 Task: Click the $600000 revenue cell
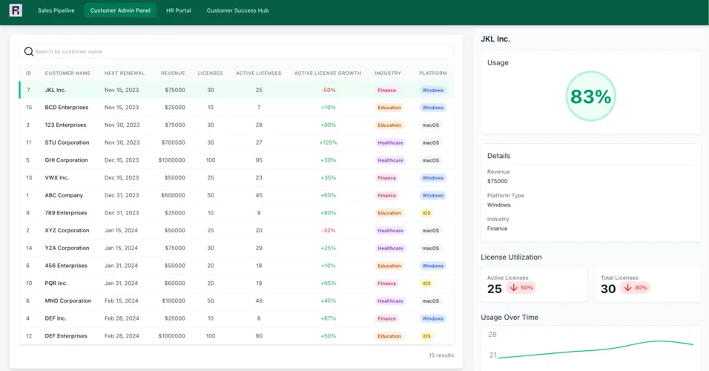point(174,195)
